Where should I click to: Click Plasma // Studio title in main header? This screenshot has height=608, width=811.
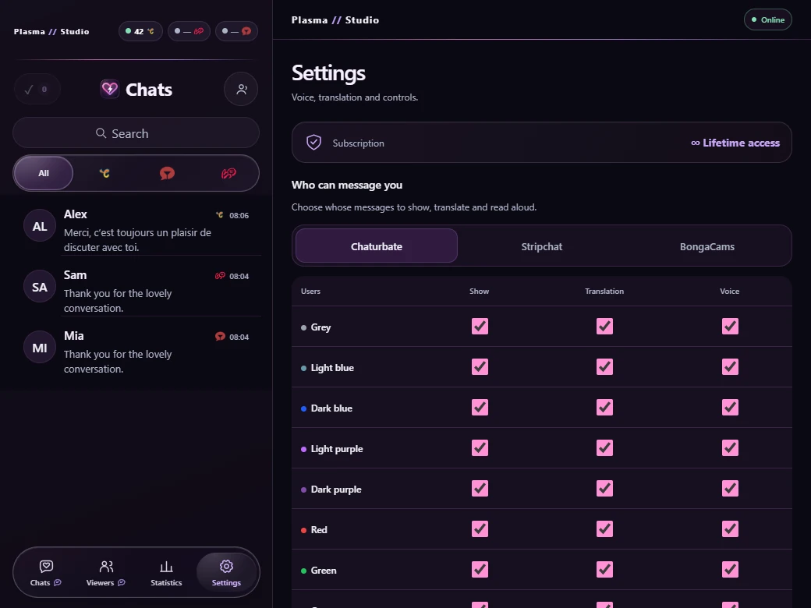pyautogui.click(x=335, y=20)
